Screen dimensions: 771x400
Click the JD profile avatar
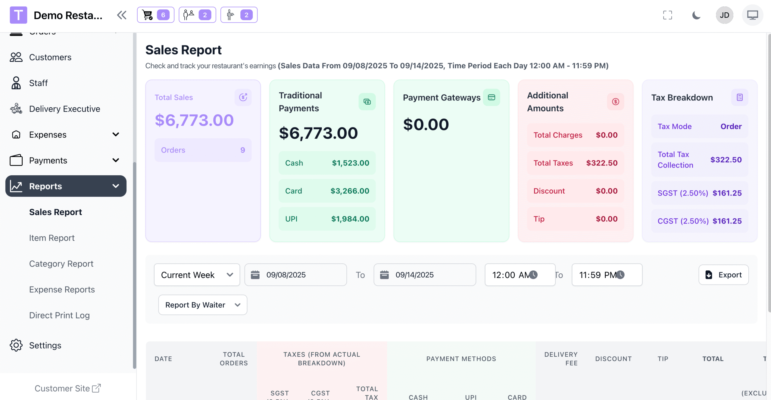[725, 15]
